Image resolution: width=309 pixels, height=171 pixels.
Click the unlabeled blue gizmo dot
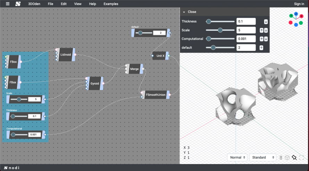point(296,25)
